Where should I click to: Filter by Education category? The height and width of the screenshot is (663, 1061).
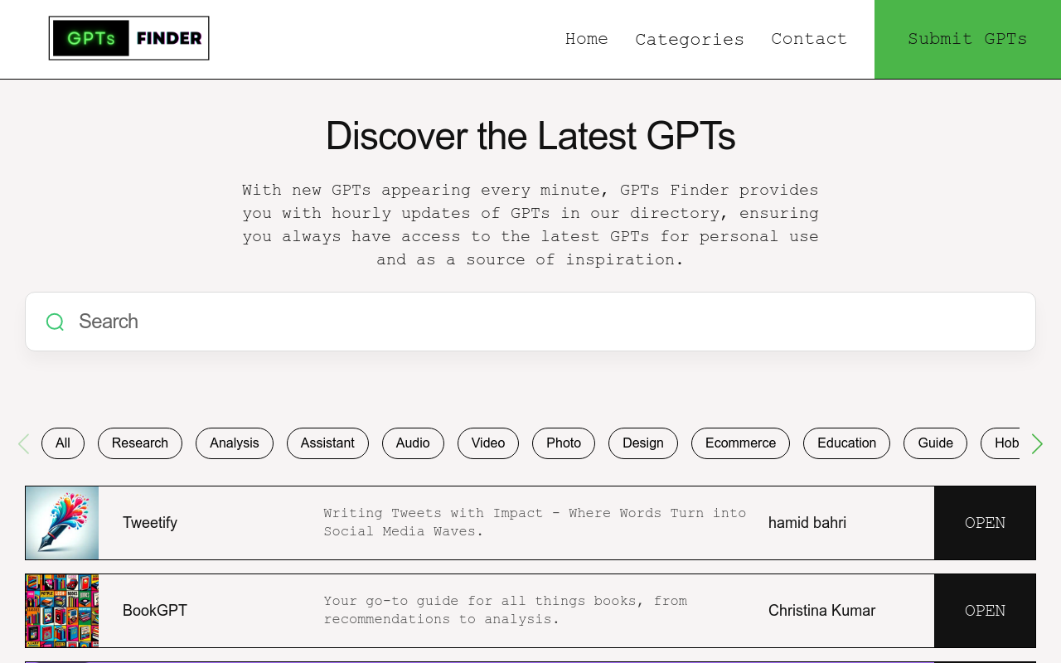click(847, 443)
